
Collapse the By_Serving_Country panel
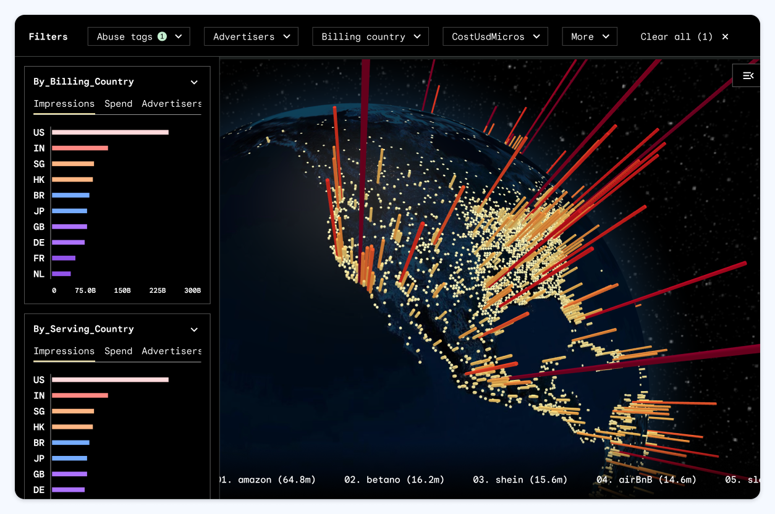193,329
